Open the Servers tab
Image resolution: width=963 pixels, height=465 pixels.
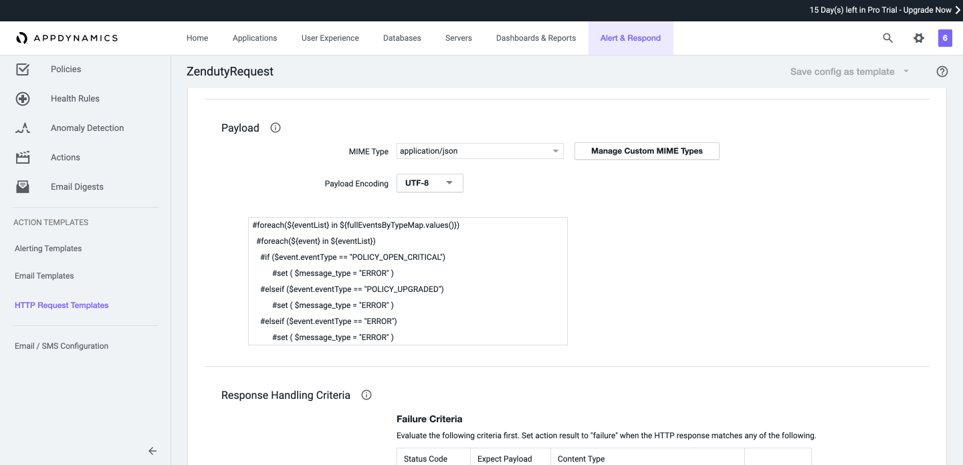459,38
